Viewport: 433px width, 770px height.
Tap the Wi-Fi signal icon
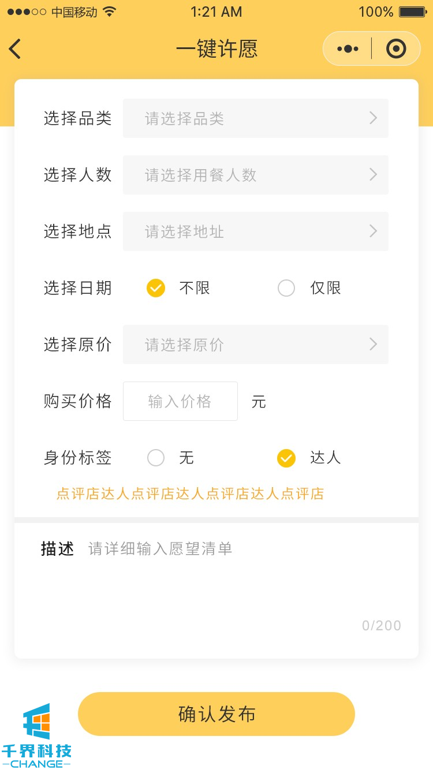click(x=109, y=12)
